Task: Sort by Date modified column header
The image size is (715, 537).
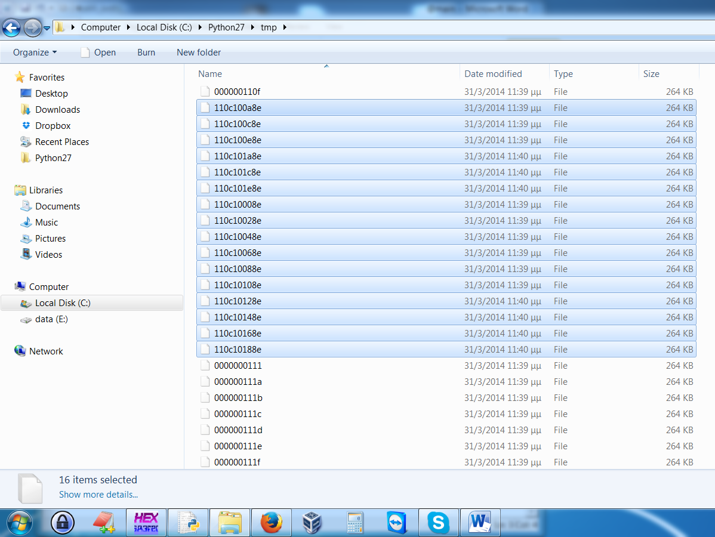Action: coord(504,74)
